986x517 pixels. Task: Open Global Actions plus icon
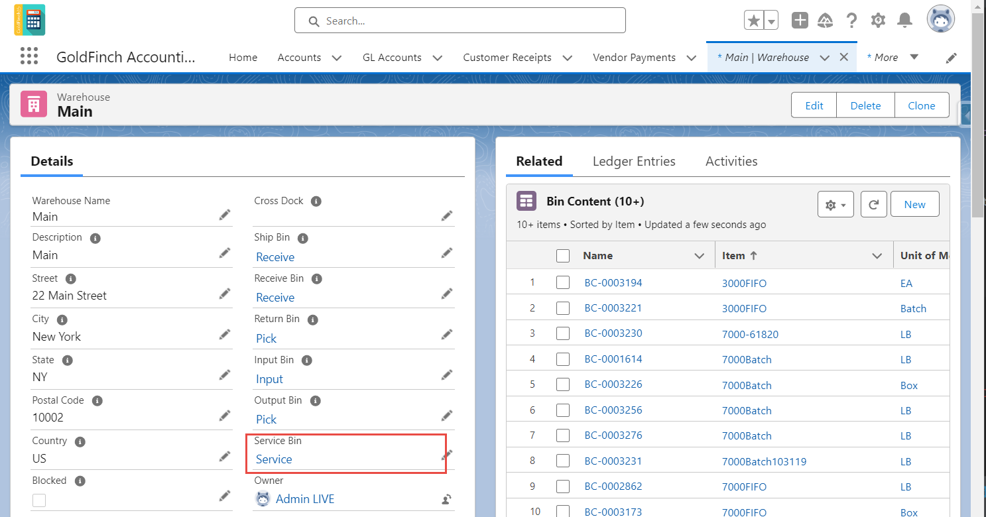(800, 21)
